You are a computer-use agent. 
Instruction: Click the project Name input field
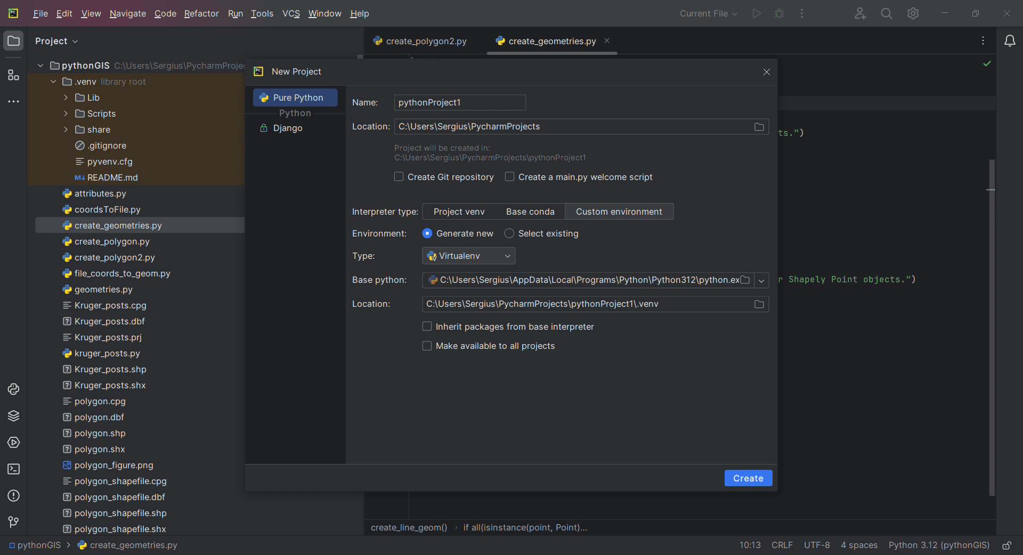pos(460,102)
